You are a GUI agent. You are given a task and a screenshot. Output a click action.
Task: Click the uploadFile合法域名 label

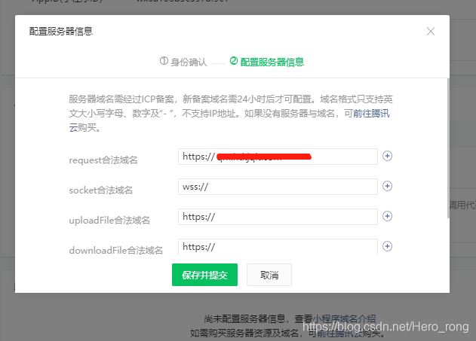pos(109,220)
